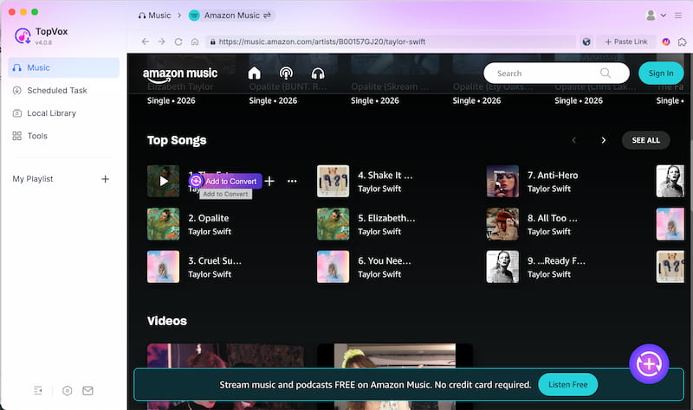Click Add to Convert on song 1
Viewport: 693px width, 410px height.
coord(225,181)
